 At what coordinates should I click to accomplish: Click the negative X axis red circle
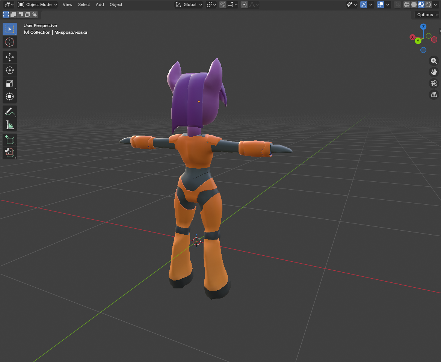(434, 40)
